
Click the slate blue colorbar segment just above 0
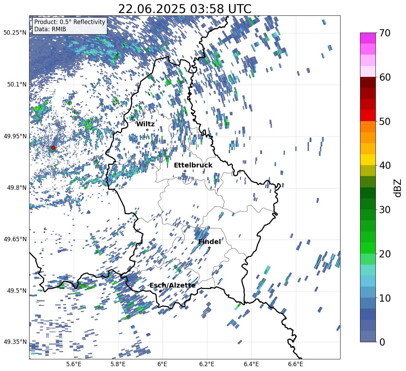368,336
